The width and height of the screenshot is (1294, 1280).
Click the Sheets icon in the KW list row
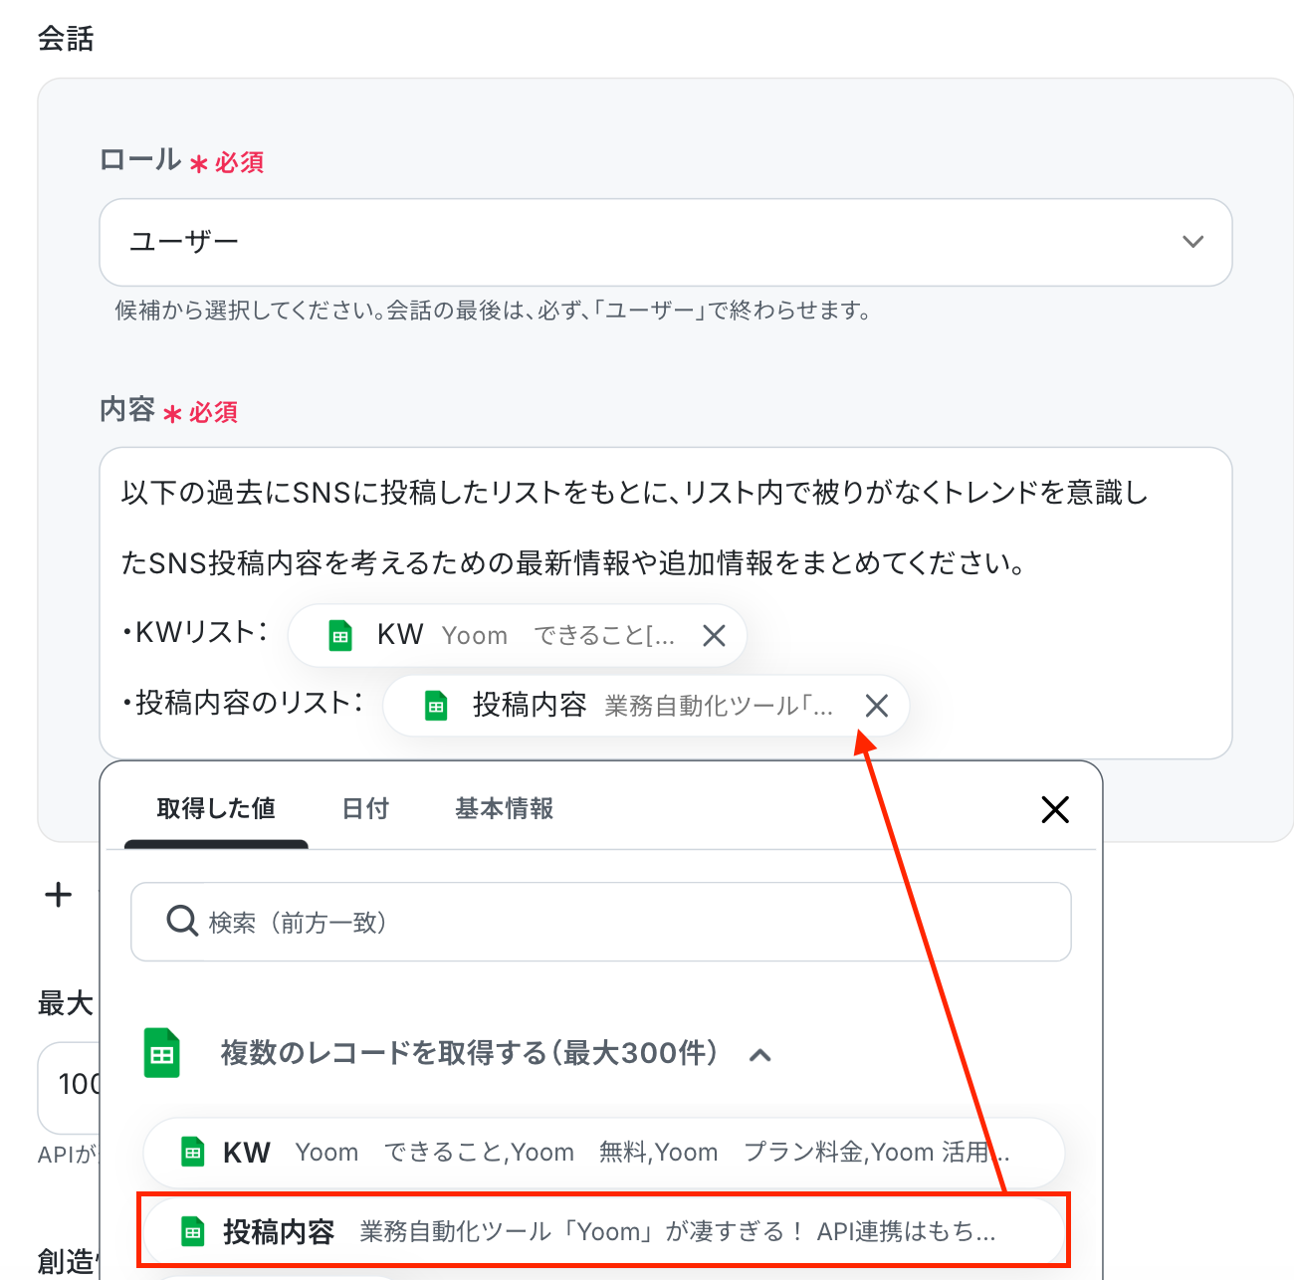193,1153
